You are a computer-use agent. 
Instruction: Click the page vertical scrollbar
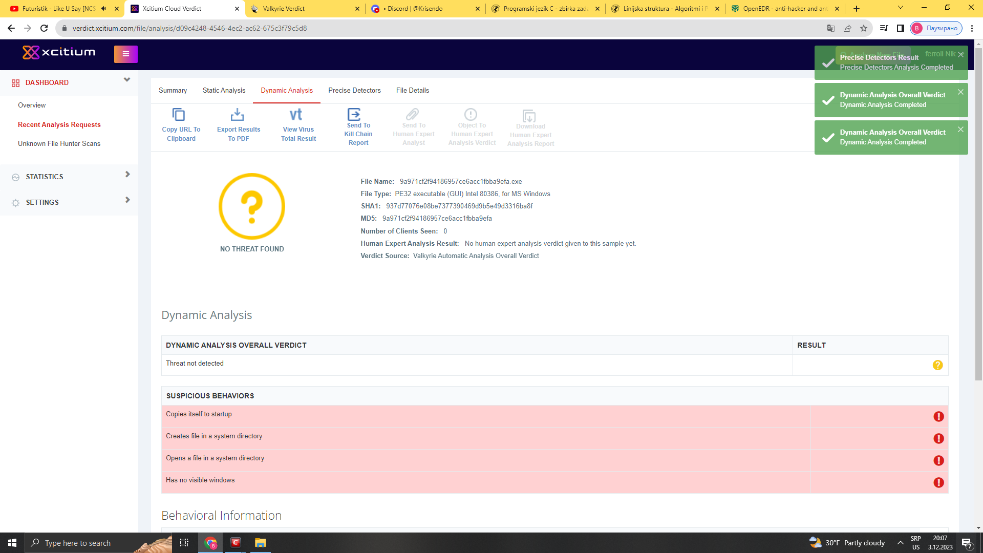[x=978, y=215]
